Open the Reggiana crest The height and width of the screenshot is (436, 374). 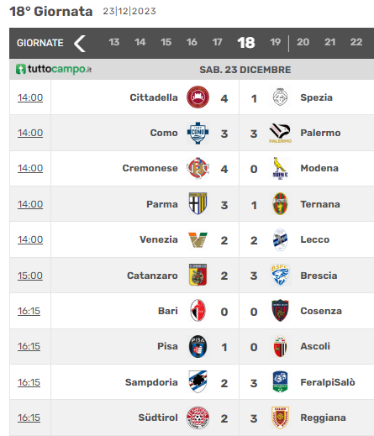point(280,418)
